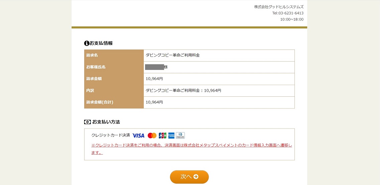Click the VISA card logo
Image resolution: width=380 pixels, height=185 pixels.
(x=138, y=135)
